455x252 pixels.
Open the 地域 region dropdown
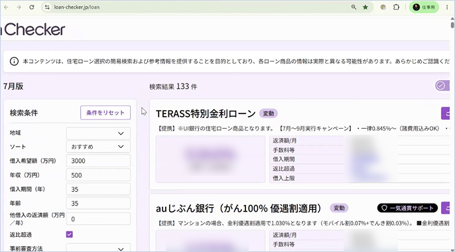[x=98, y=133]
